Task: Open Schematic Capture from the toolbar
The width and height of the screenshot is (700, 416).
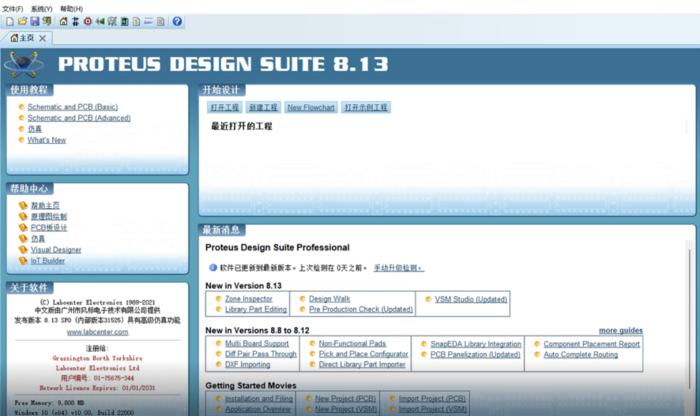Action: [75, 21]
